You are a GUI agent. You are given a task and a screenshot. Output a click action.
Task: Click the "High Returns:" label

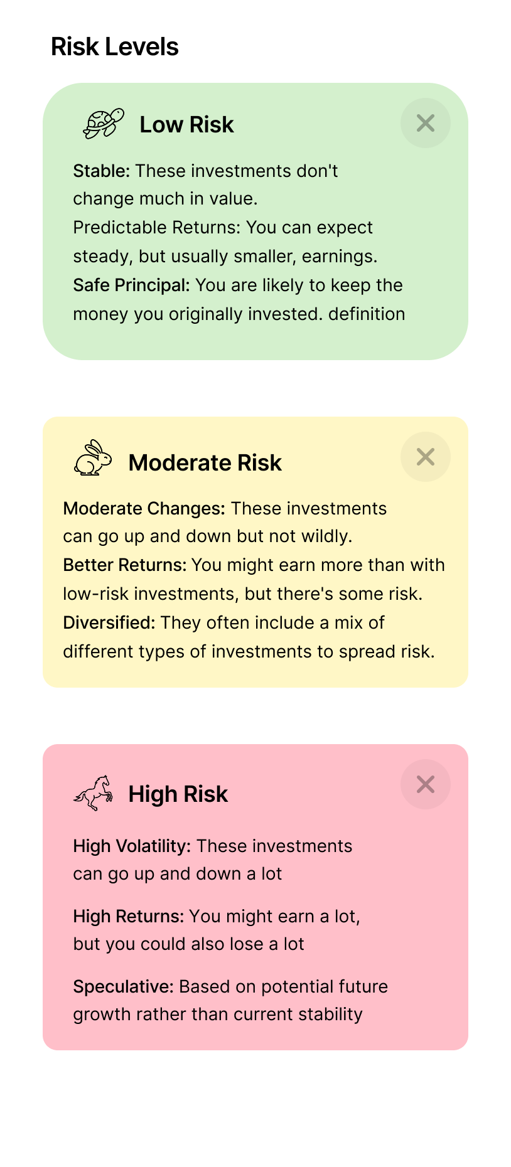click(x=128, y=917)
